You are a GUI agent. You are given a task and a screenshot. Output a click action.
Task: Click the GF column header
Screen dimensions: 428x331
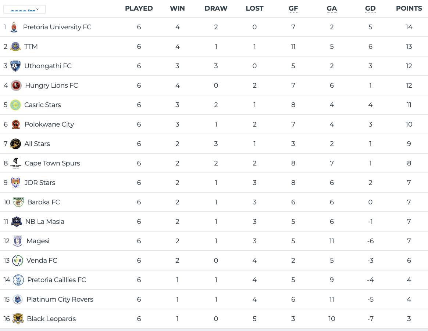click(x=293, y=8)
